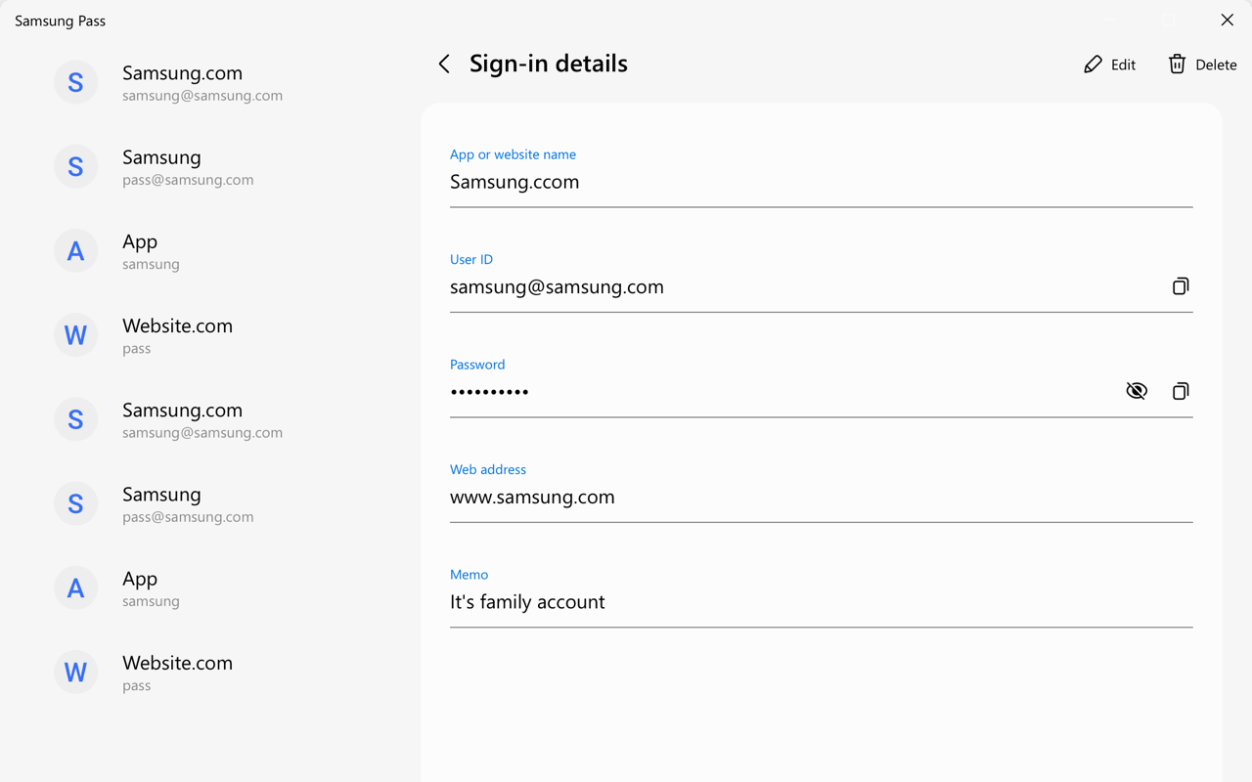
Task: Copy the password using its copy icon
Action: [1181, 391]
